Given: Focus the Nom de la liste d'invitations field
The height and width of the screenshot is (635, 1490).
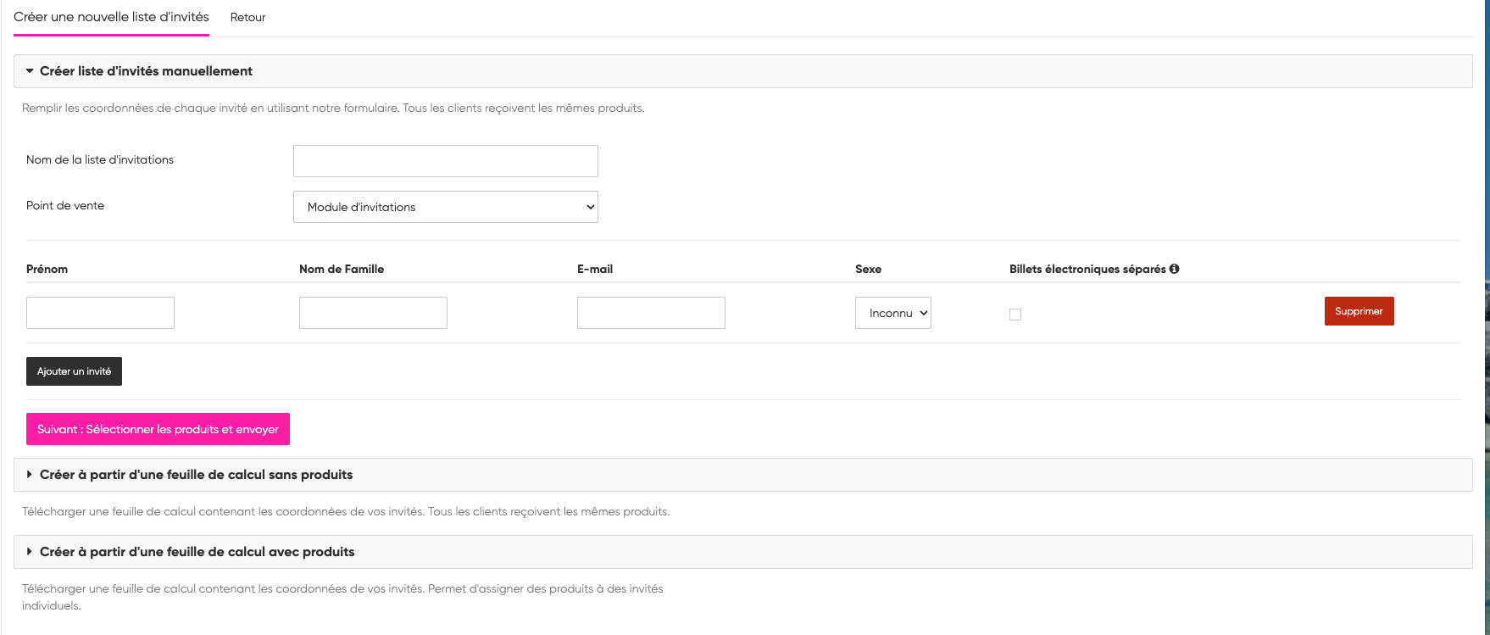Looking at the screenshot, I should coord(445,161).
